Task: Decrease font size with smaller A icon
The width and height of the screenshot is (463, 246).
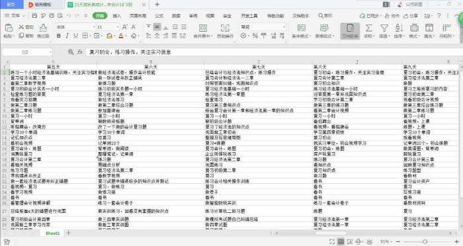Action: pyautogui.click(x=134, y=27)
